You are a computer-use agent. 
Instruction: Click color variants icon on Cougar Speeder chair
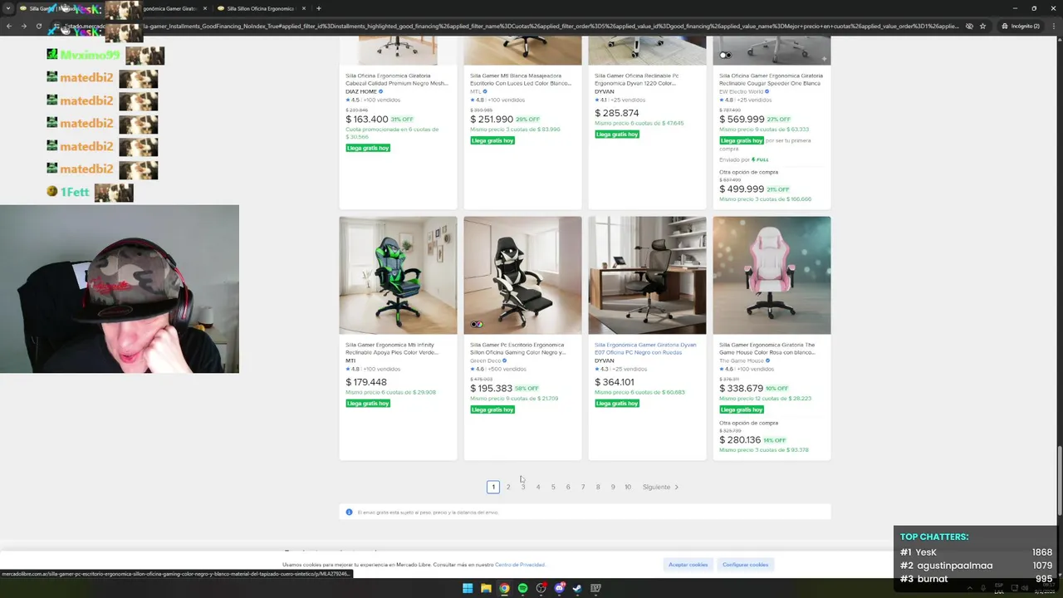point(725,56)
